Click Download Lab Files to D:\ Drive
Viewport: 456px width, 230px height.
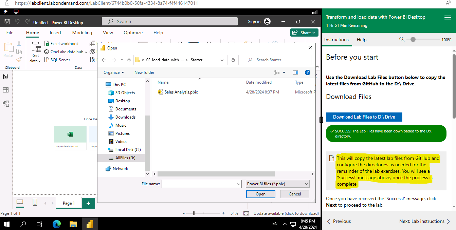[364, 117]
